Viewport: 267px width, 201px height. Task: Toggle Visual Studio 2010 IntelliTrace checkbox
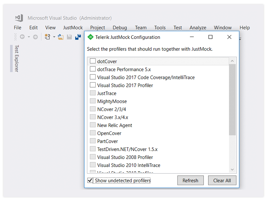click(93, 165)
